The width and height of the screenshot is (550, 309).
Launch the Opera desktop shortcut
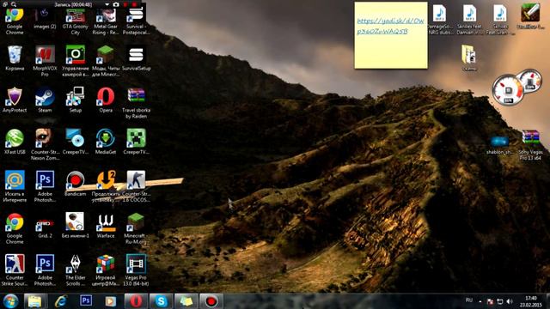tap(106, 100)
